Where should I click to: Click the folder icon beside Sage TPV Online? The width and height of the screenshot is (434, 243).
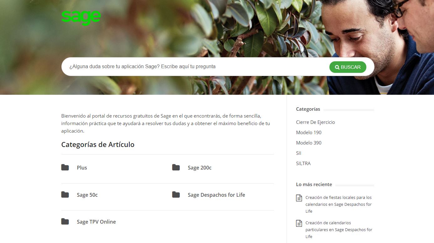pyautogui.click(x=65, y=221)
